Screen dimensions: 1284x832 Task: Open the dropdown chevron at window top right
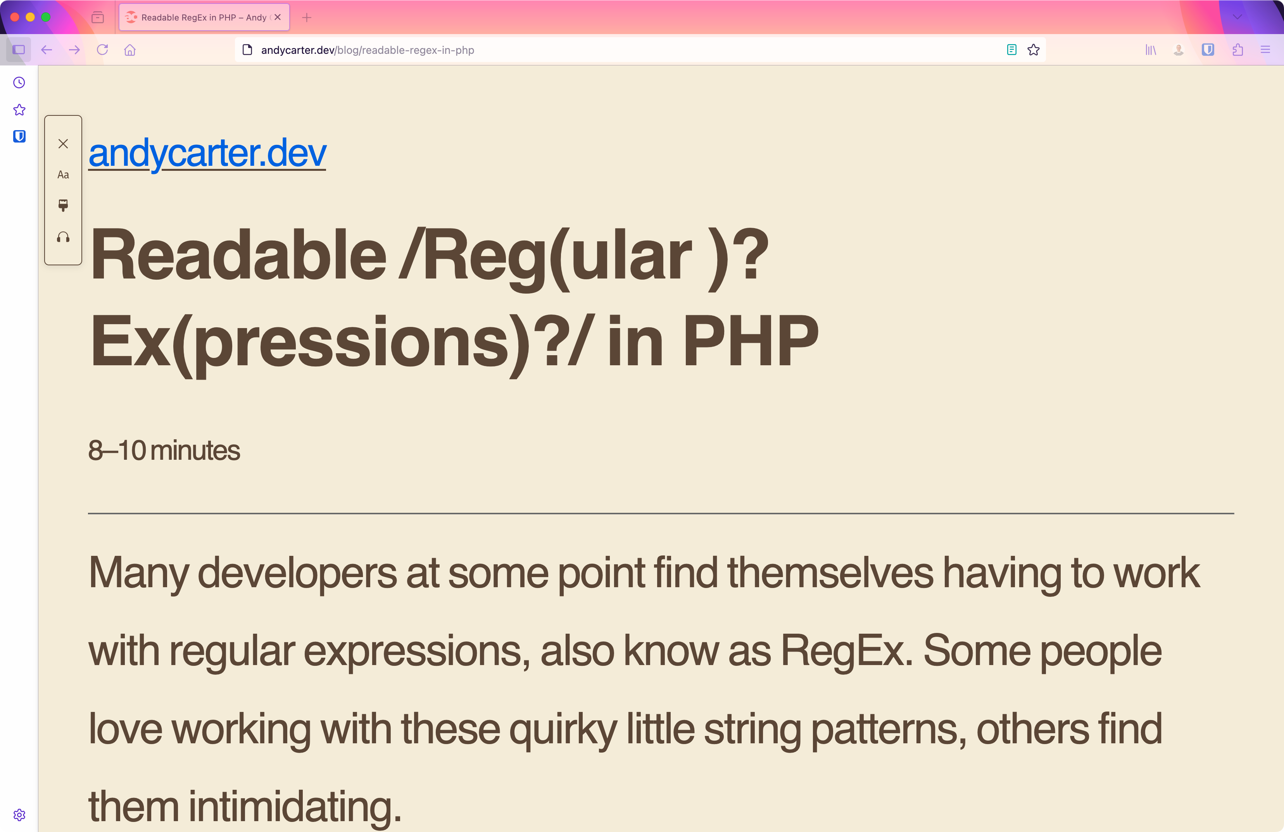[1237, 17]
